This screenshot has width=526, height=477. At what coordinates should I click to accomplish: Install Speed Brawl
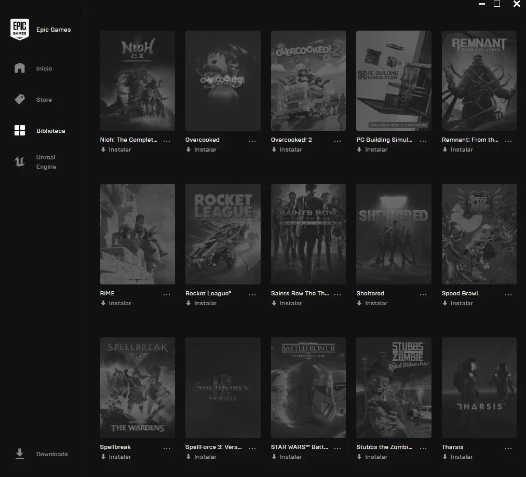[457, 303]
